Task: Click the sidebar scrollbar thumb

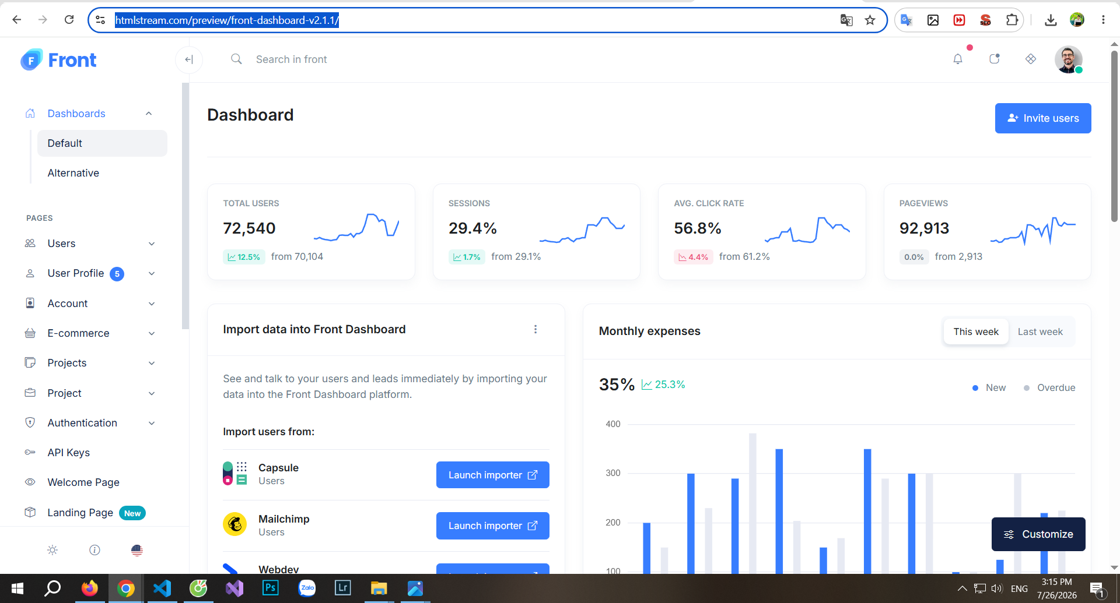Action: pyautogui.click(x=185, y=206)
